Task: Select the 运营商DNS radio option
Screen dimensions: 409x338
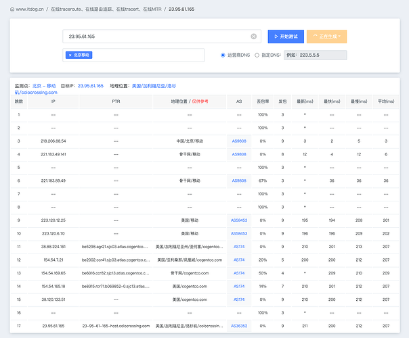Action: [x=223, y=55]
